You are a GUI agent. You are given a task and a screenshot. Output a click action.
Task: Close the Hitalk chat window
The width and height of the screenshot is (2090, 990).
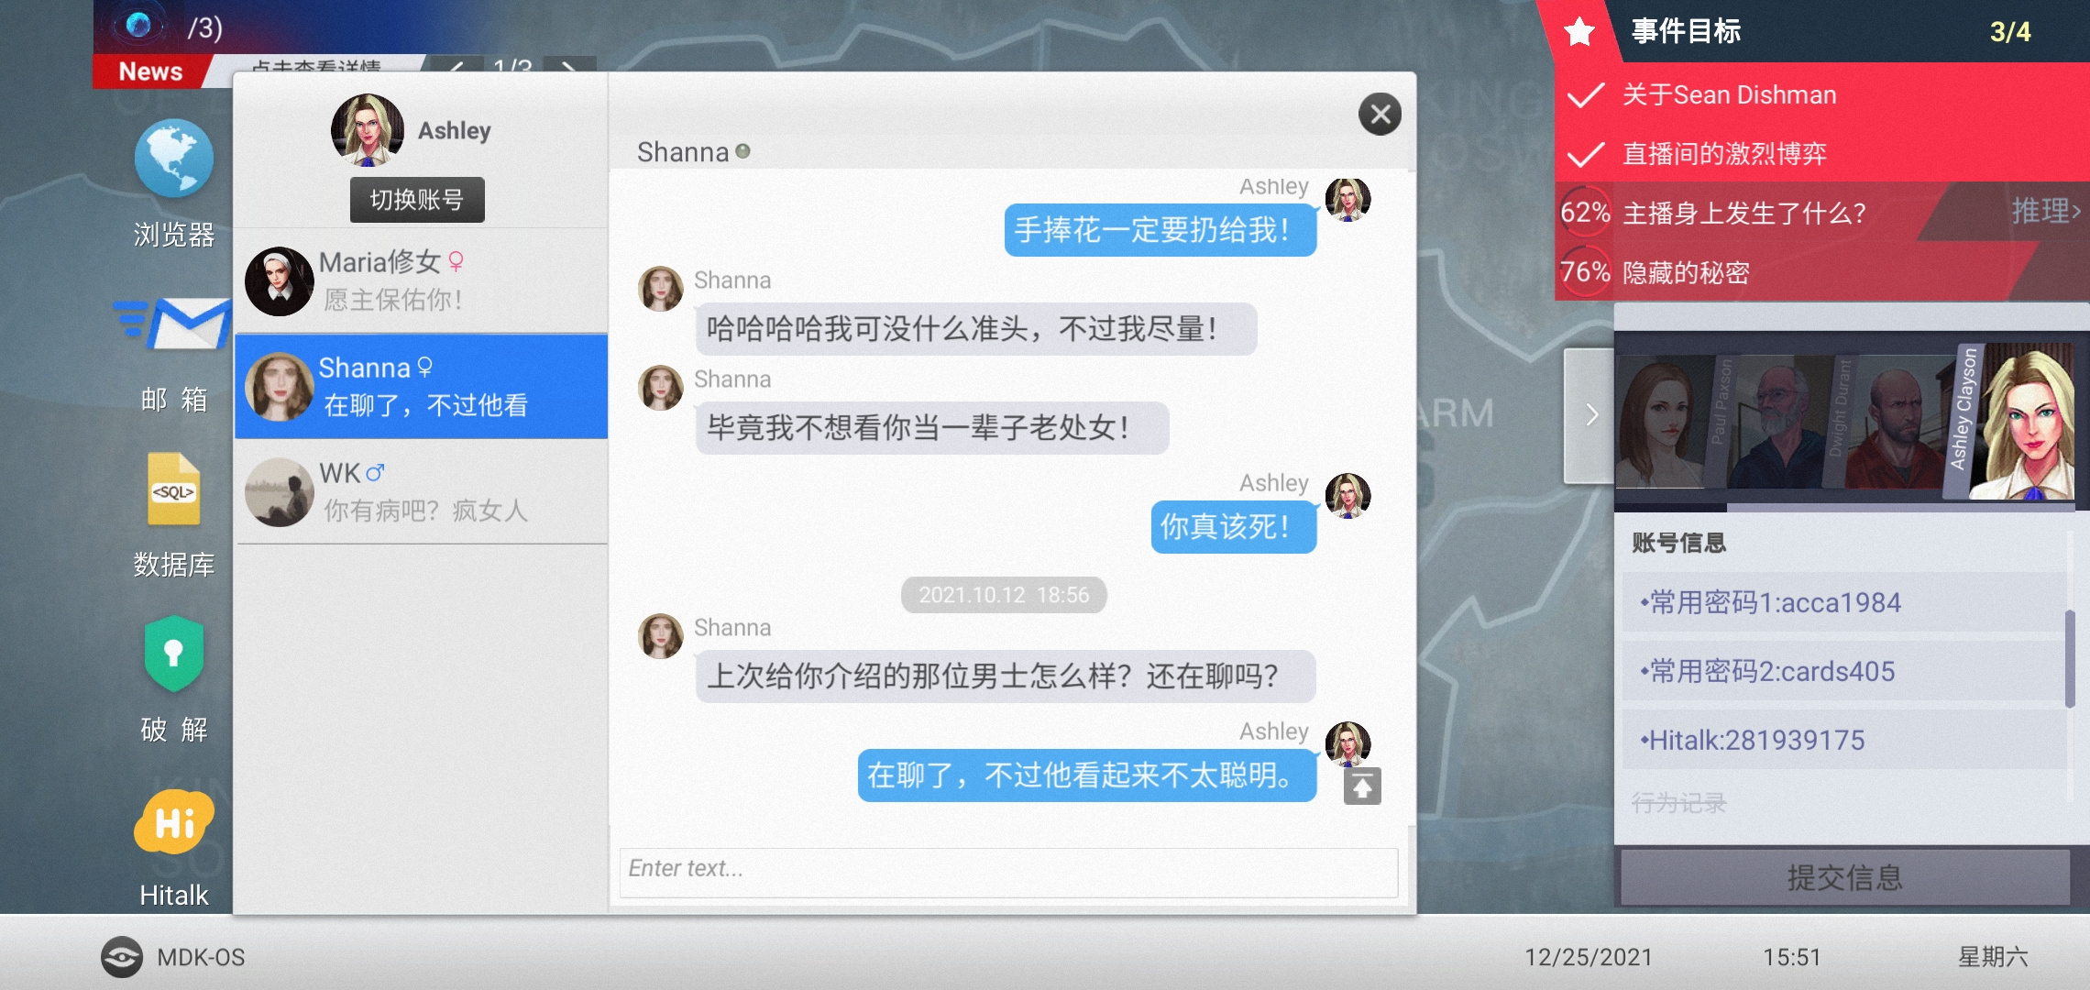pyautogui.click(x=1380, y=115)
